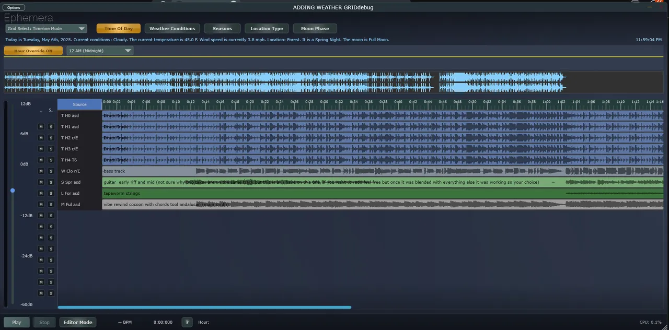Mute the track beside T H1 asd
669x330 pixels.
pos(41,127)
